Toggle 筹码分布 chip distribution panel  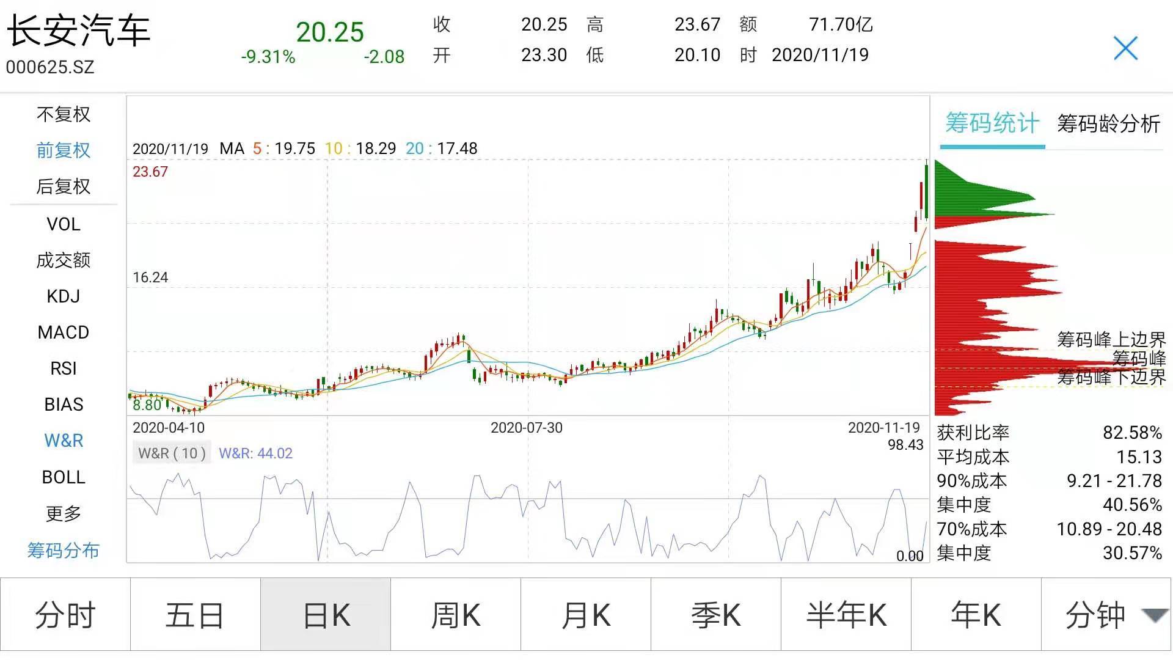(63, 551)
